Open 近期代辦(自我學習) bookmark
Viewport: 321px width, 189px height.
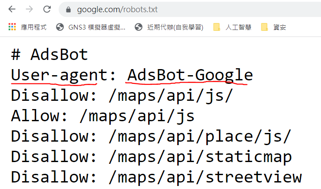pos(175,27)
